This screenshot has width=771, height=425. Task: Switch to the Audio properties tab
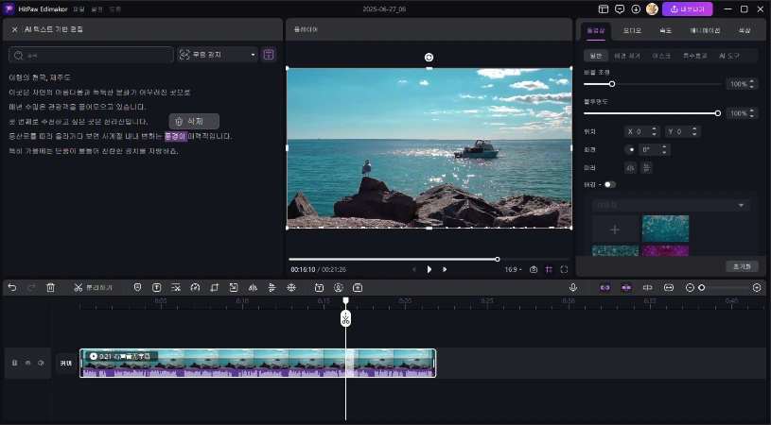pyautogui.click(x=632, y=30)
